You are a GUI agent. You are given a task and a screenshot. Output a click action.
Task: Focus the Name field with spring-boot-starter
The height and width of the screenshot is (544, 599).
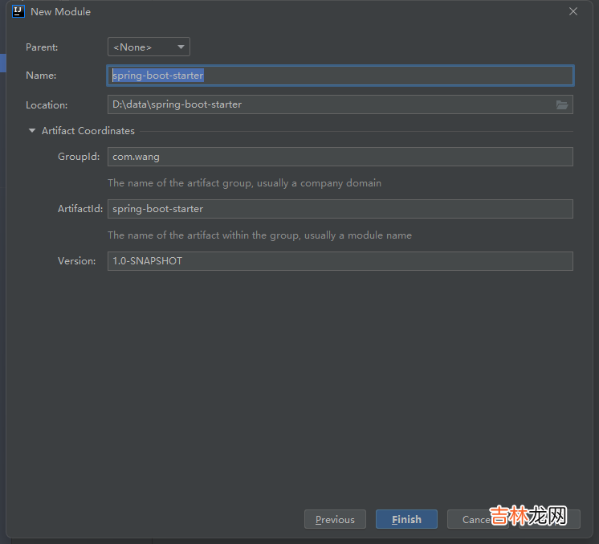(340, 76)
